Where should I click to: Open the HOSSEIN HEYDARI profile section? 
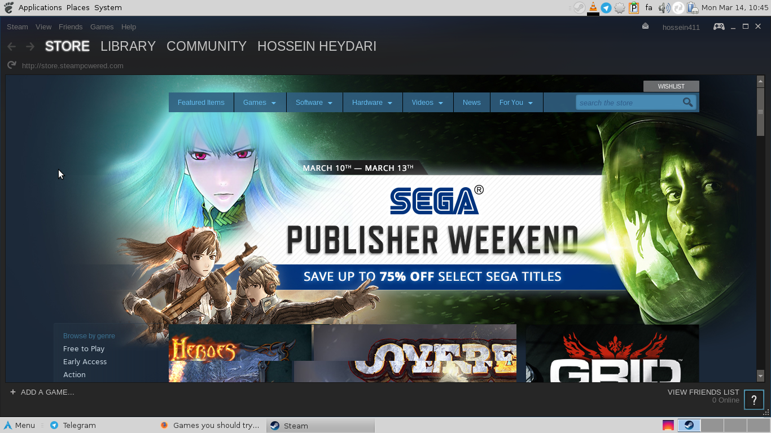point(317,46)
